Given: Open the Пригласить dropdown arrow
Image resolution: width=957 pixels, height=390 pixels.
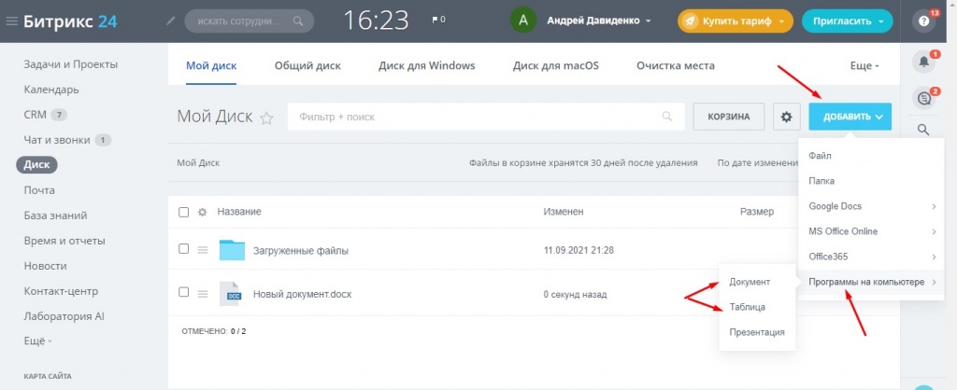Looking at the screenshot, I should 881,21.
